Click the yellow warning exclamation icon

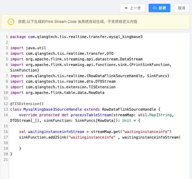coord(11,22)
